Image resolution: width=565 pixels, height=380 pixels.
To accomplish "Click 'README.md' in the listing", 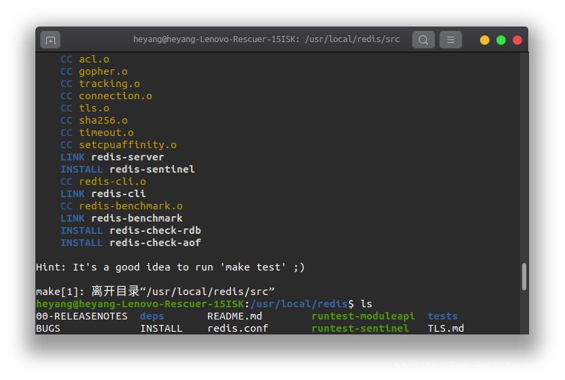I will tap(235, 316).
